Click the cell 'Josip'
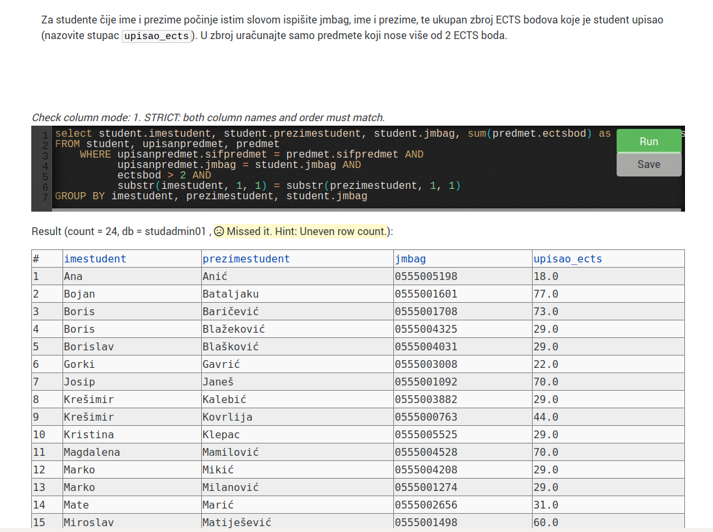713x532 pixels. click(x=132, y=382)
